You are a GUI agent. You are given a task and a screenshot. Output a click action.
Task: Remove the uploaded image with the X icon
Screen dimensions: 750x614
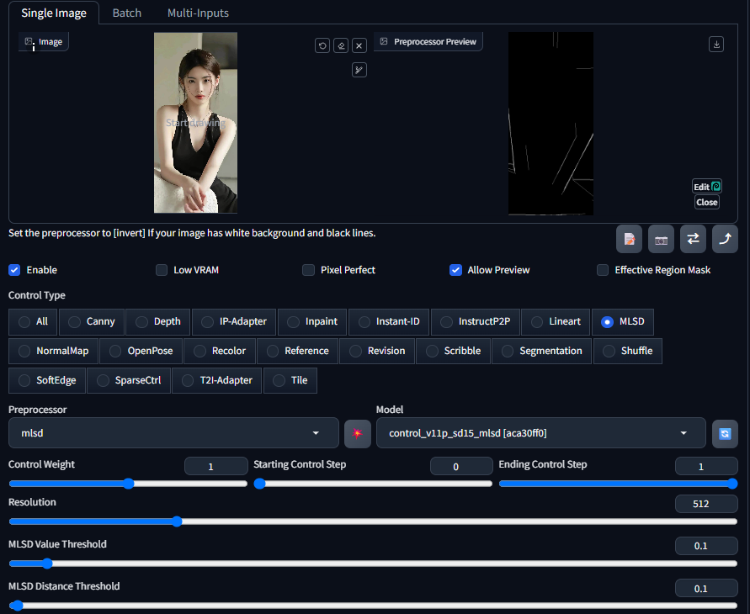359,45
